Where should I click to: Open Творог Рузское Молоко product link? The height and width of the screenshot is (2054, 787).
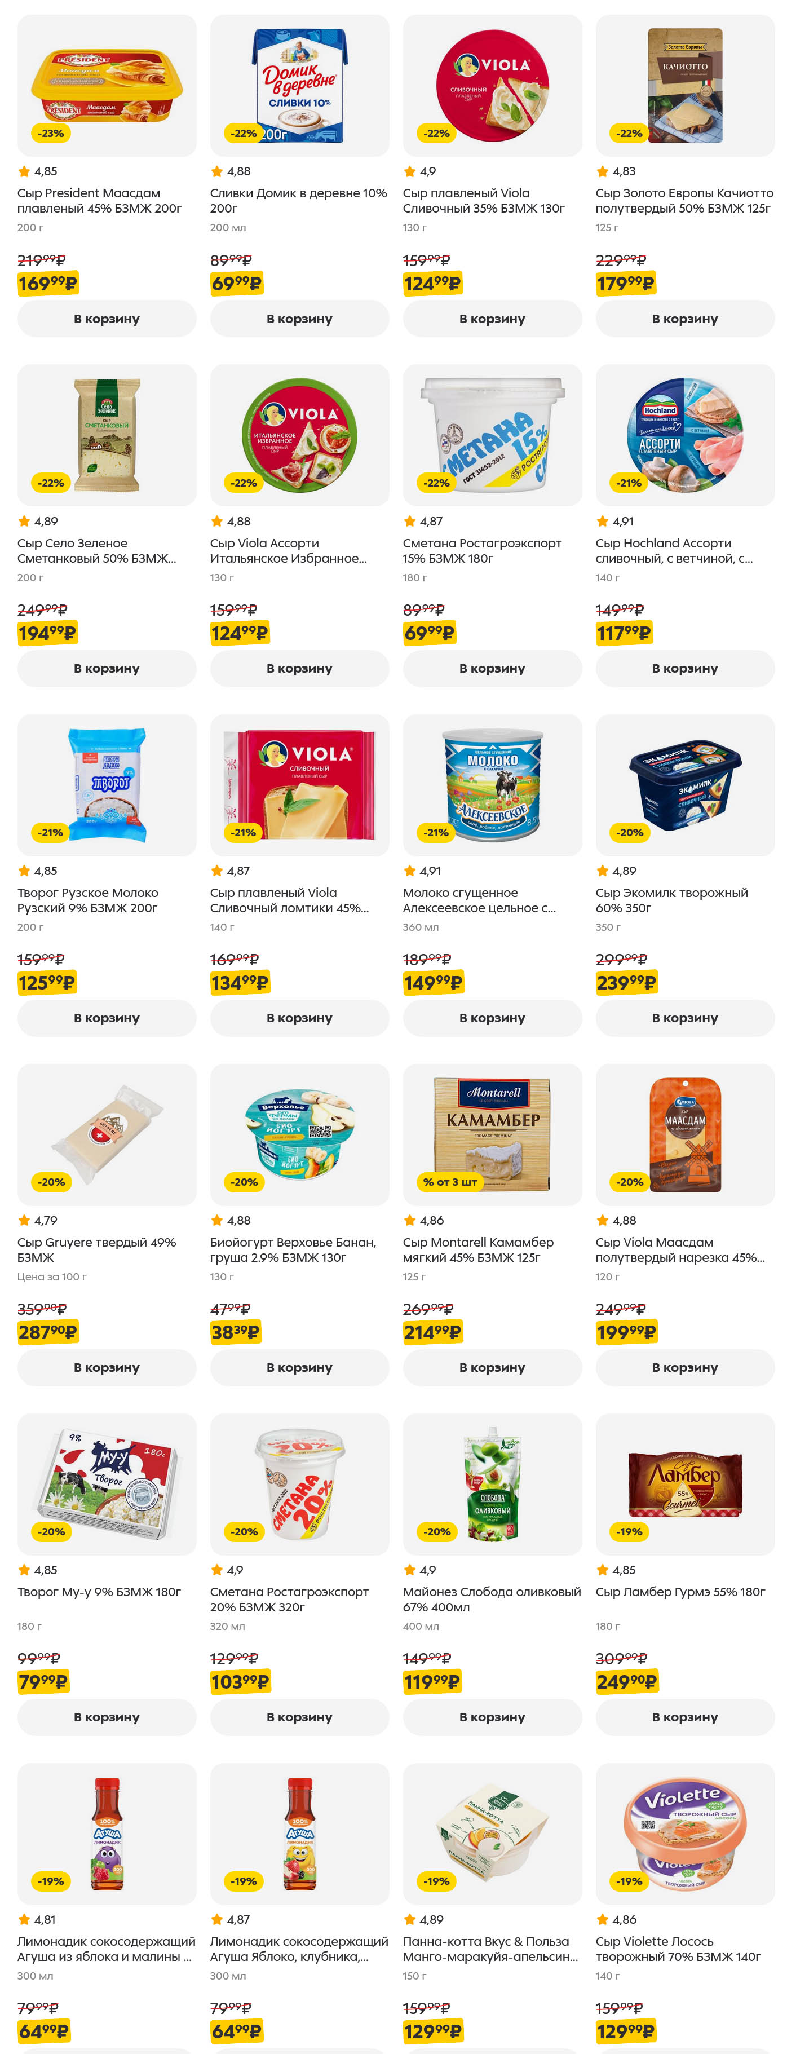tap(88, 899)
